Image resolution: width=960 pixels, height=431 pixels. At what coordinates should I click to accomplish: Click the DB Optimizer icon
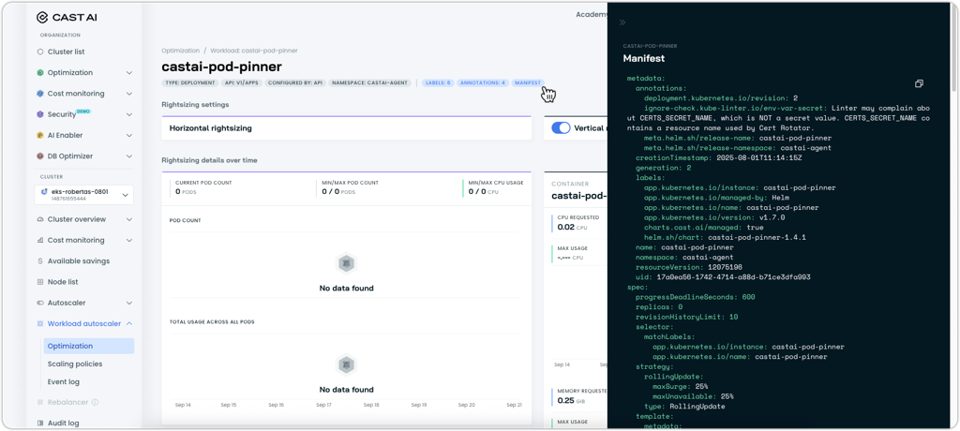tap(40, 156)
